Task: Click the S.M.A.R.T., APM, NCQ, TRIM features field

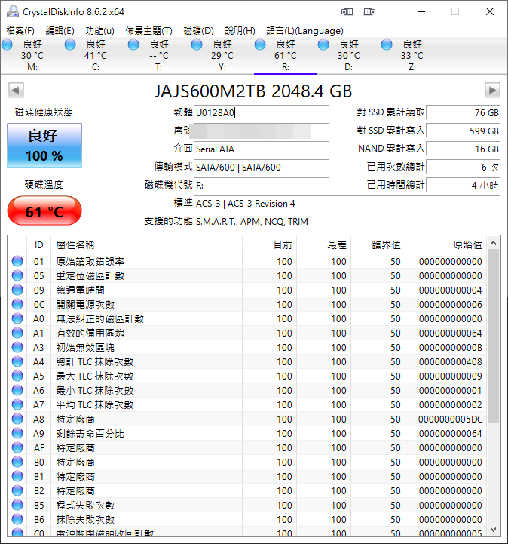Action: pos(347,221)
